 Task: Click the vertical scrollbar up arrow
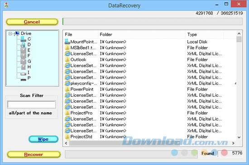(239, 33)
